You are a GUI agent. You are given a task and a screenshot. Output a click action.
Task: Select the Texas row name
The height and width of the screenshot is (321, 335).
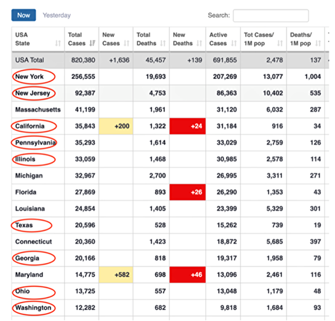pyautogui.click(x=24, y=225)
